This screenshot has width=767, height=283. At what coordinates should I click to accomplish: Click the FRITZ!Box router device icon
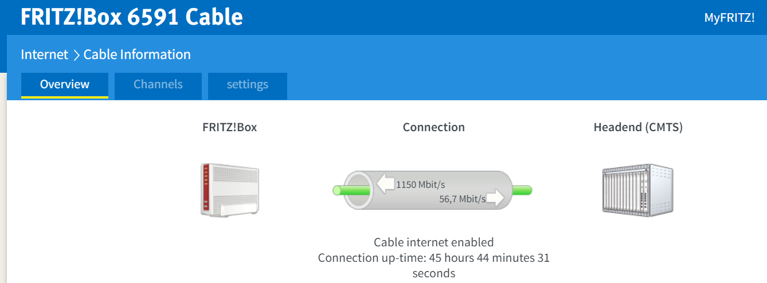coord(230,190)
